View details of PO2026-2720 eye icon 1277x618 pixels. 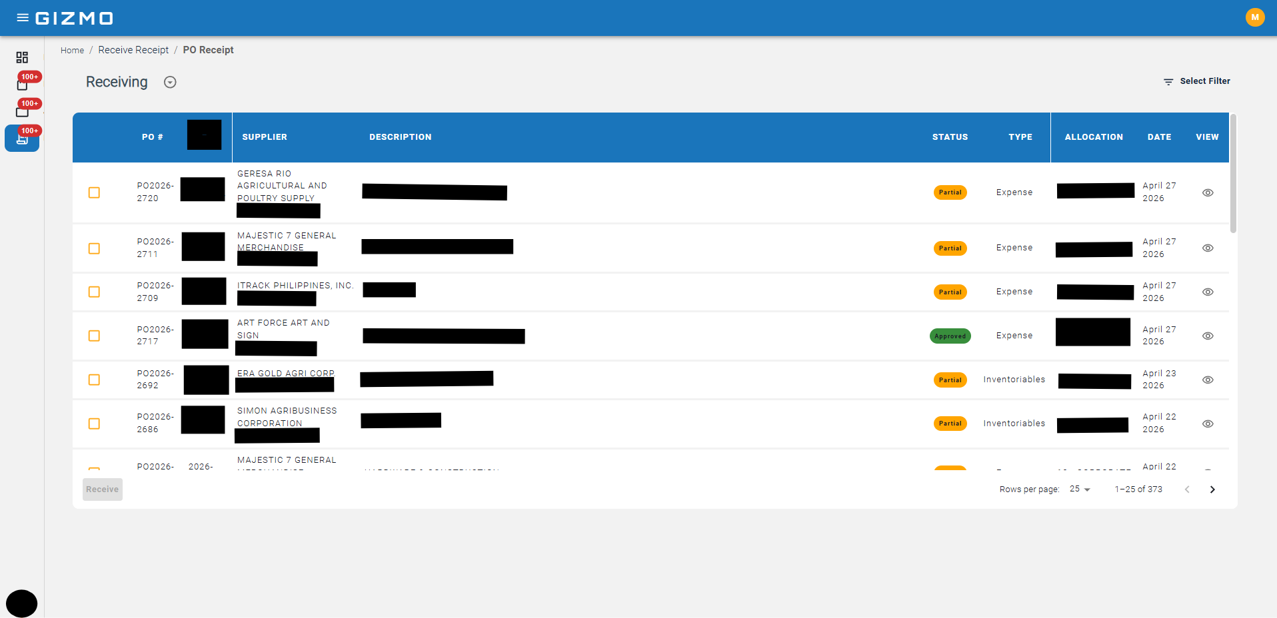click(1207, 192)
